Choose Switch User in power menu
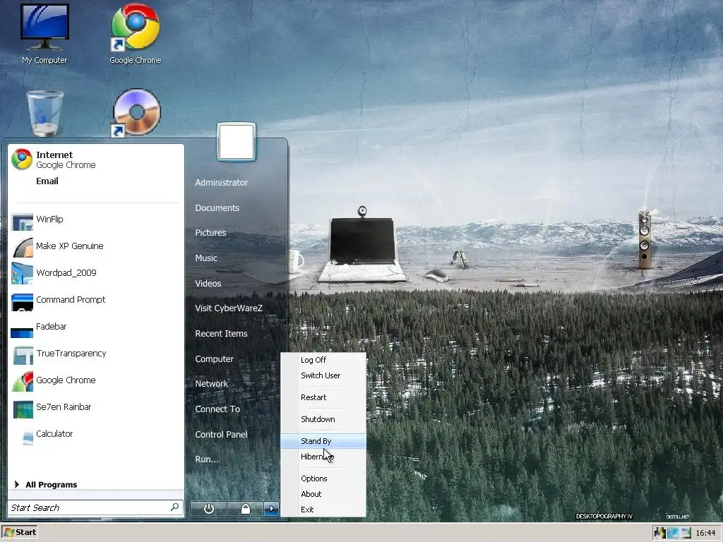 pos(323,375)
